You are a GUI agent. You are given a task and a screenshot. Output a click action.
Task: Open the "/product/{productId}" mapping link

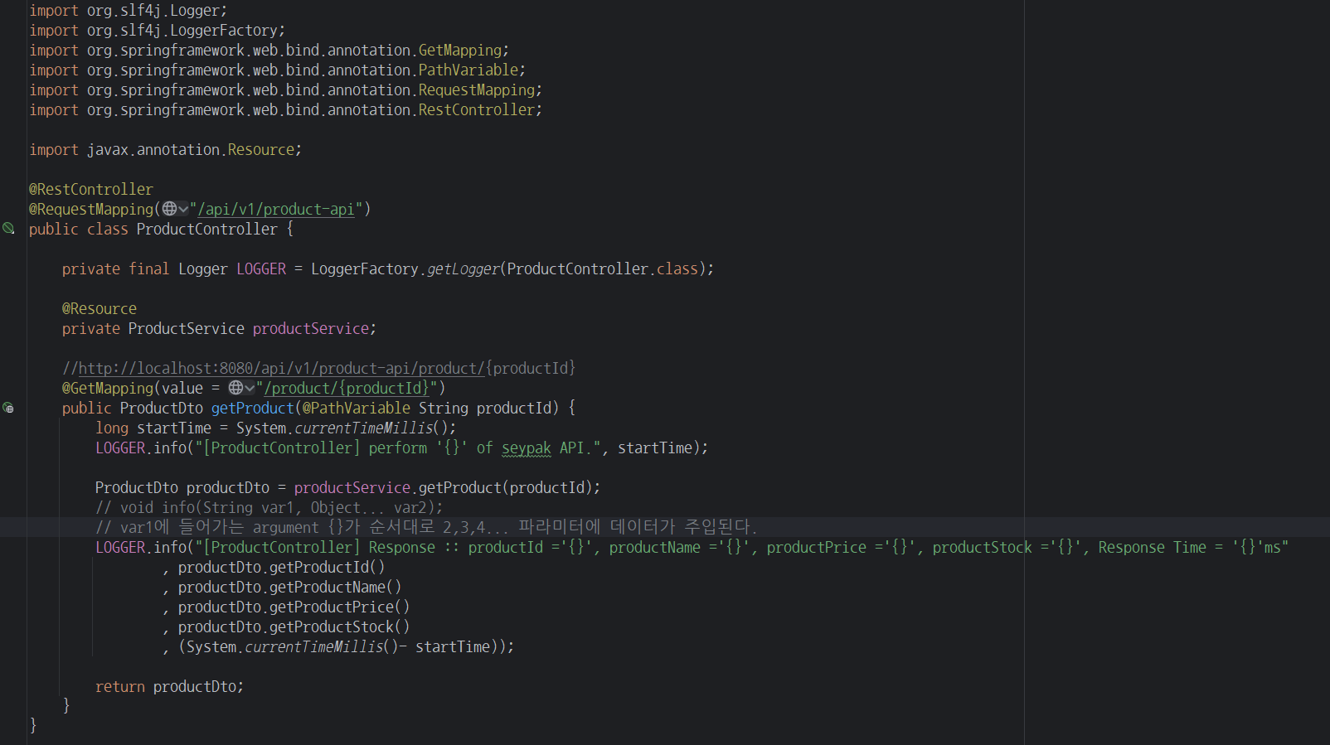(347, 389)
